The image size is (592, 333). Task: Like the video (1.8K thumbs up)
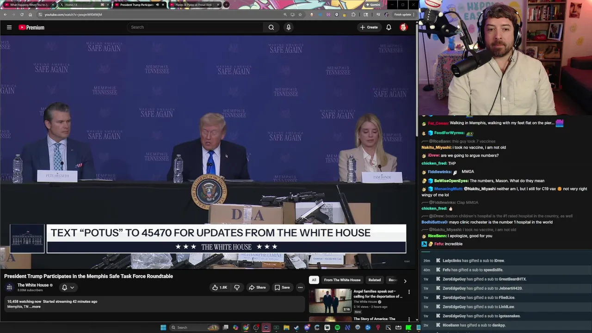tap(220, 288)
